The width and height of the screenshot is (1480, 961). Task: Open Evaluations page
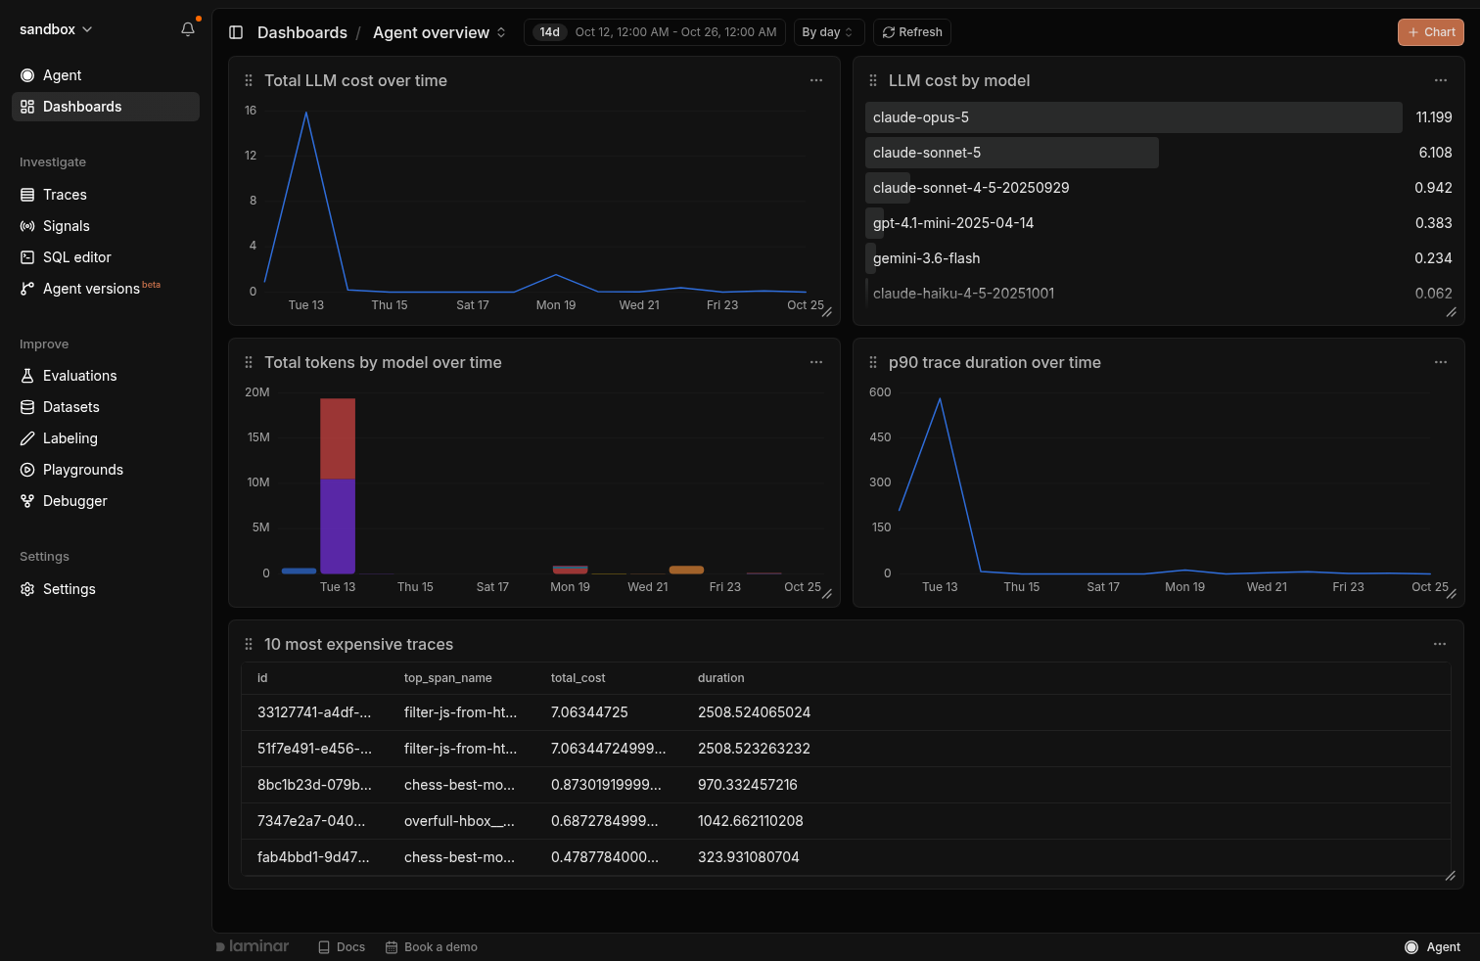coord(106,376)
